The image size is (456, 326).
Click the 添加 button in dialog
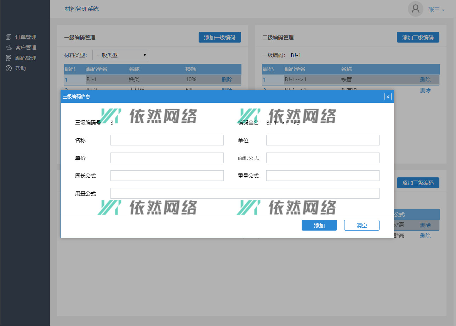319,225
